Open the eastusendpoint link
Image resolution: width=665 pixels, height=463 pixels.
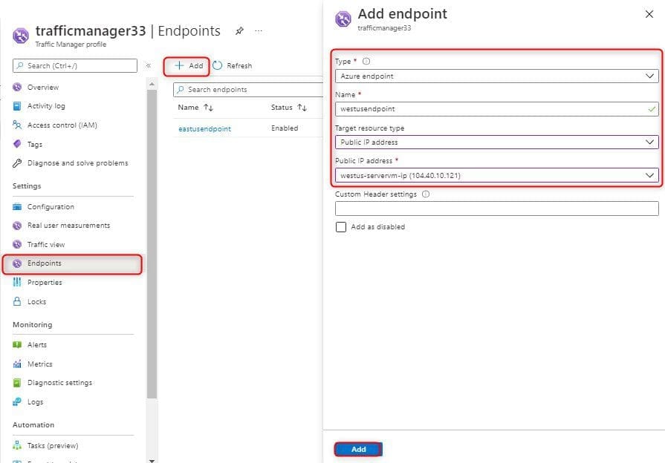205,129
